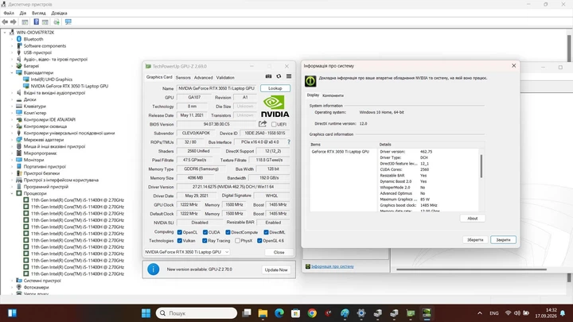The image size is (573, 322).
Task: Click the GPU-Z refresh icon
Action: click(279, 76)
